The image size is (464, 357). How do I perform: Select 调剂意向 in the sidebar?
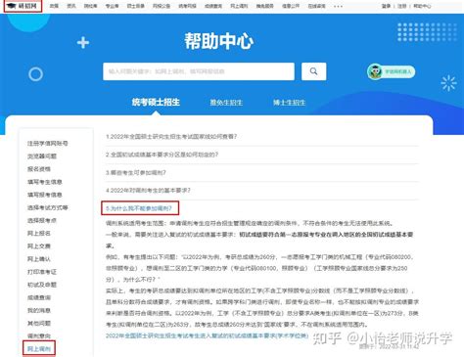click(x=39, y=335)
